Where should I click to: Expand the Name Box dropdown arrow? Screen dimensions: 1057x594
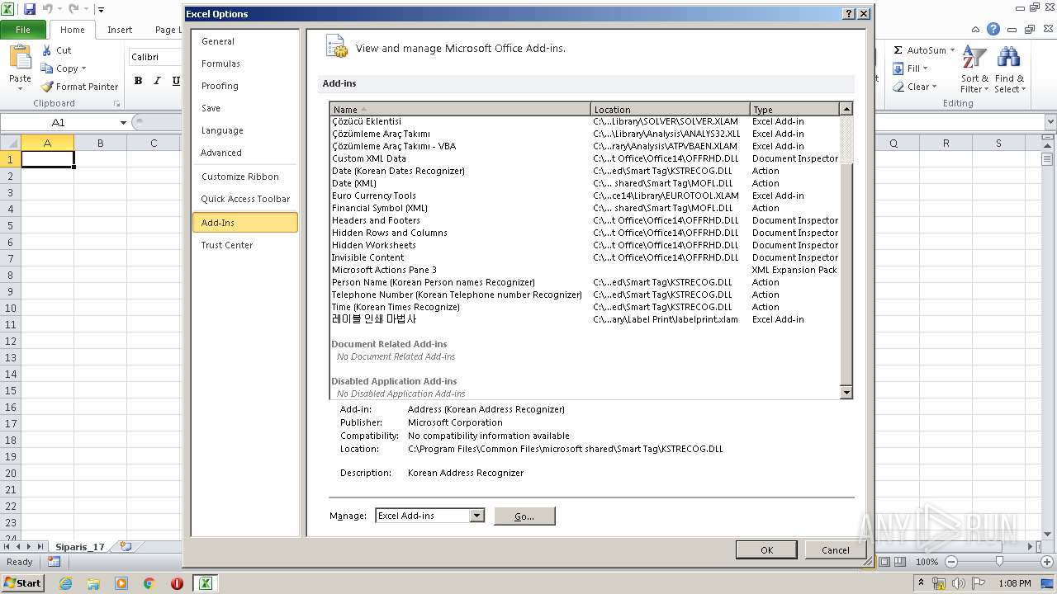coord(124,123)
